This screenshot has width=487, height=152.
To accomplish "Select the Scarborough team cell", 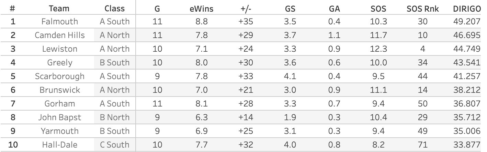I will click(59, 76).
